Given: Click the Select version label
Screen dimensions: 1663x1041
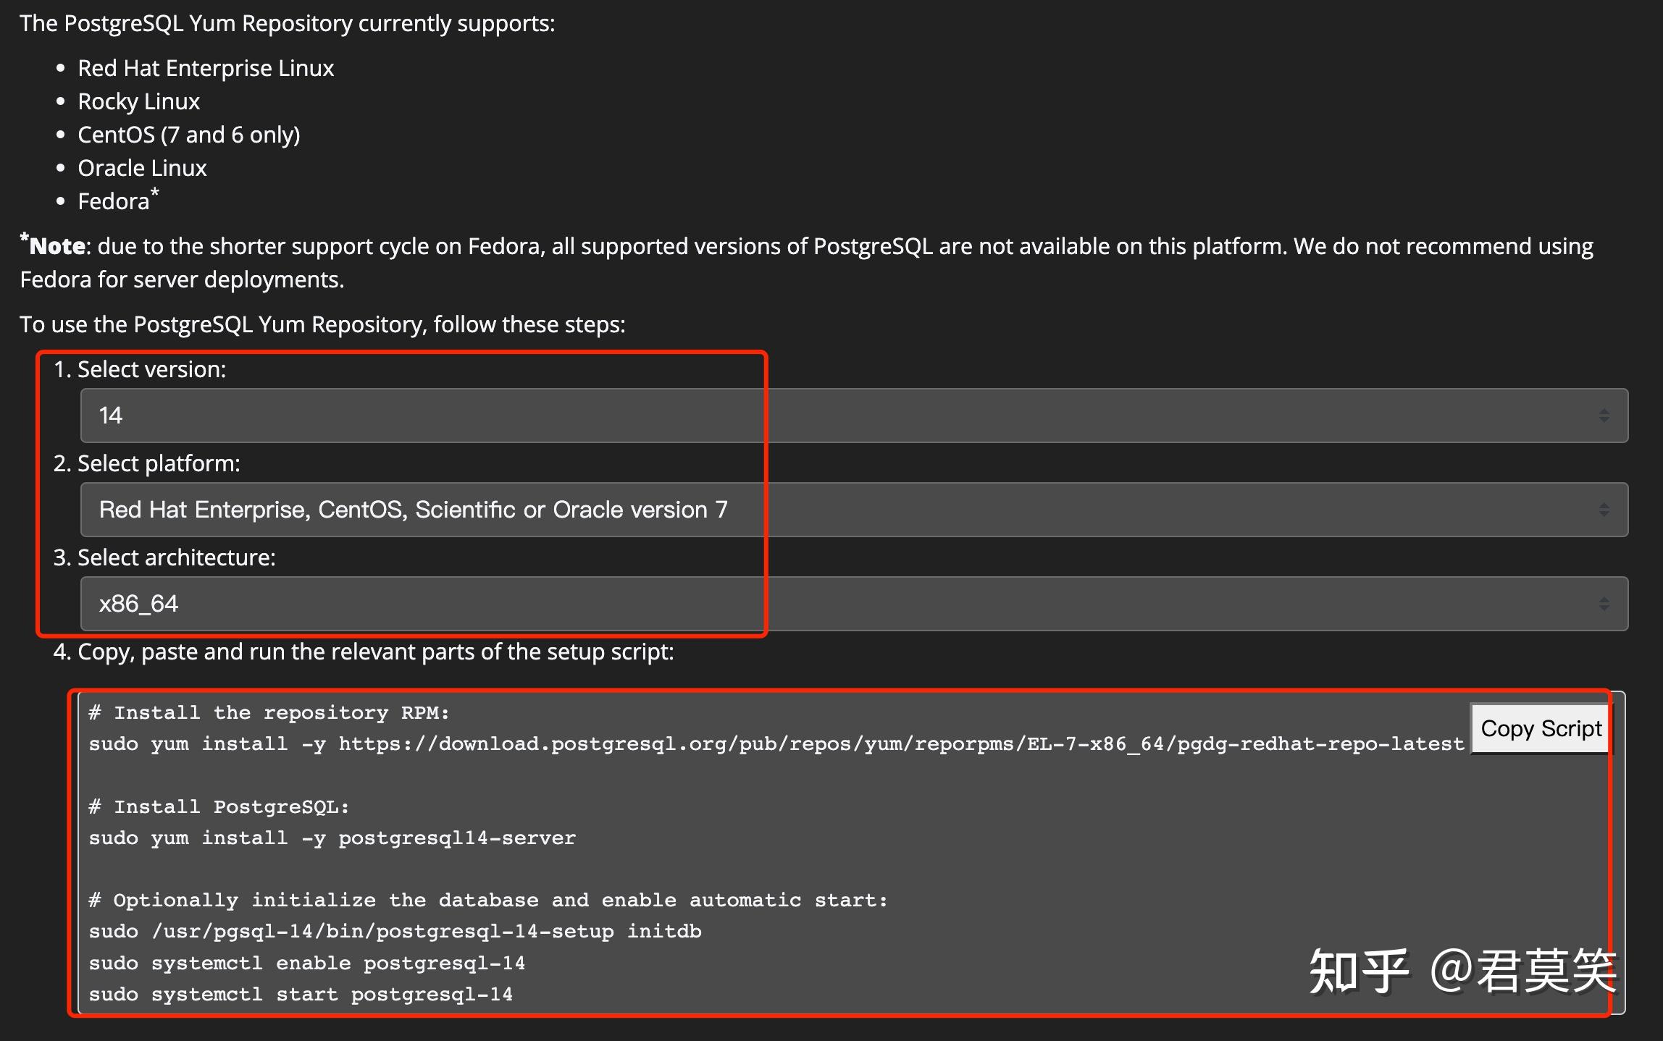Looking at the screenshot, I should (141, 368).
